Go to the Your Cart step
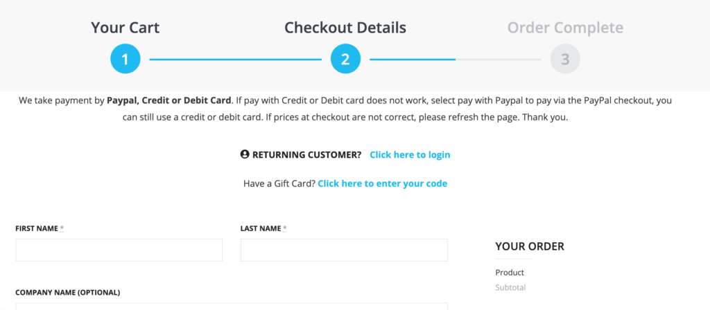The image size is (710, 310). coord(125,28)
